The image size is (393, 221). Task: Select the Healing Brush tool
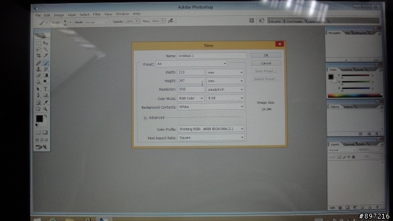click(x=39, y=63)
